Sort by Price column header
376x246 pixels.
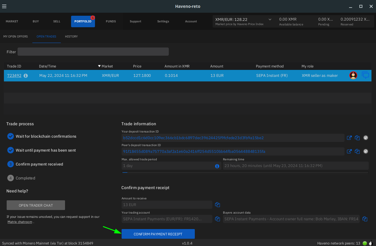[137, 66]
